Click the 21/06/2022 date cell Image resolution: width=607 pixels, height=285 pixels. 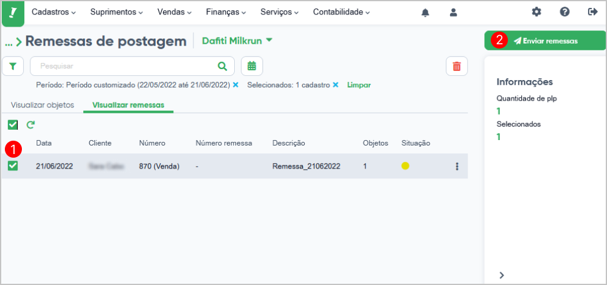[x=54, y=166]
